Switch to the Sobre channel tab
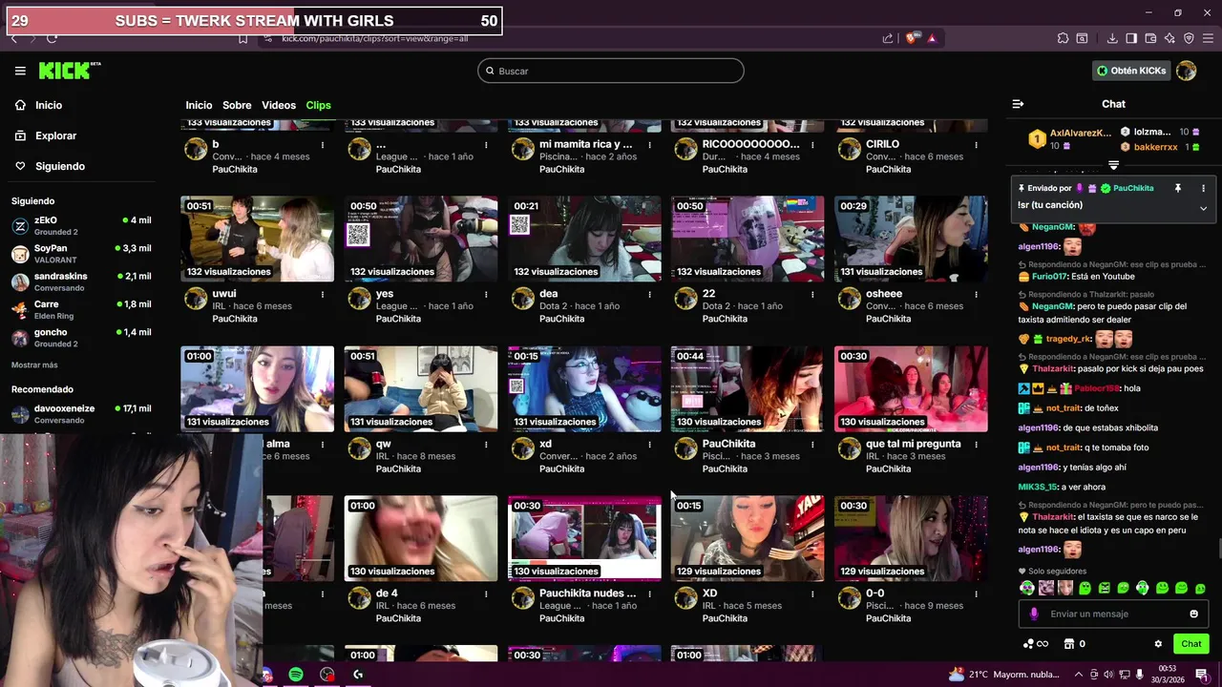The image size is (1222, 687). tap(237, 105)
